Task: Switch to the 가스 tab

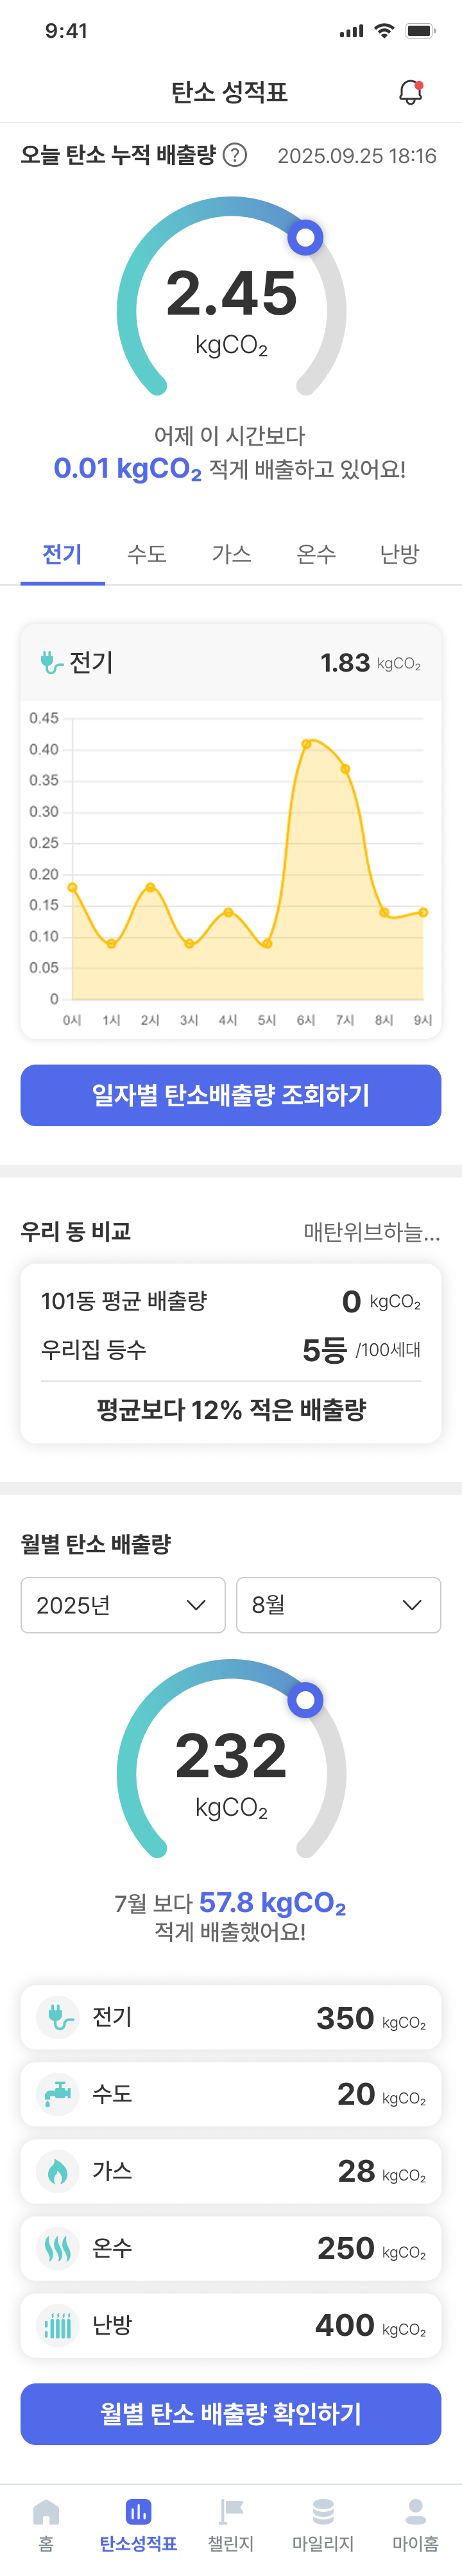Action: coord(231,554)
